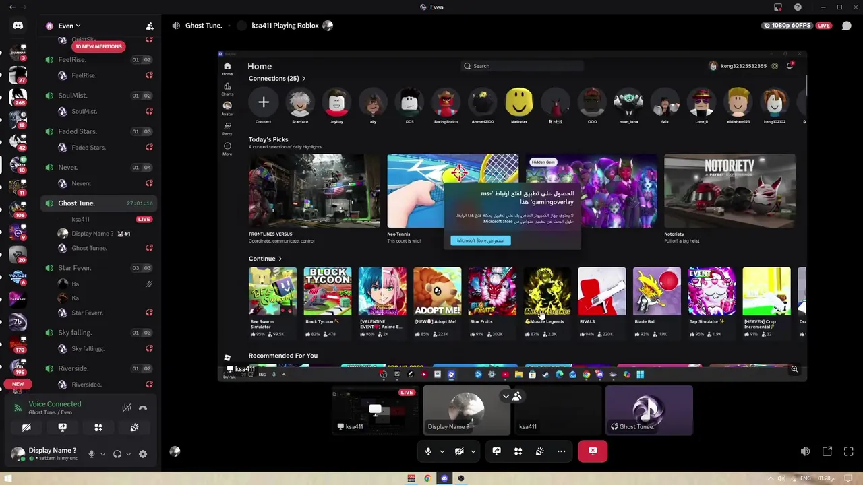The image size is (863, 485).
Task: Click the Connect plus button in Roblox
Action: [x=264, y=102]
